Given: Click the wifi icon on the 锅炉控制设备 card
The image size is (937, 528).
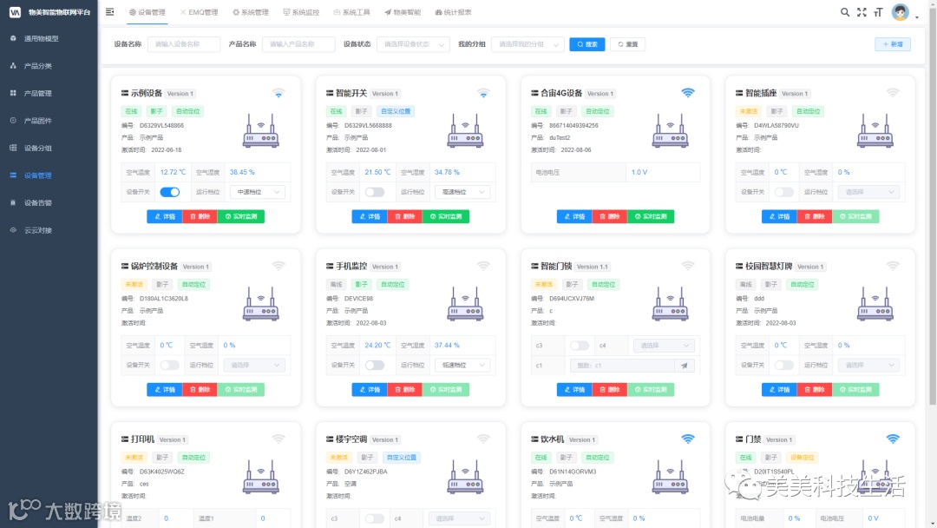Looking at the screenshot, I should [278, 266].
